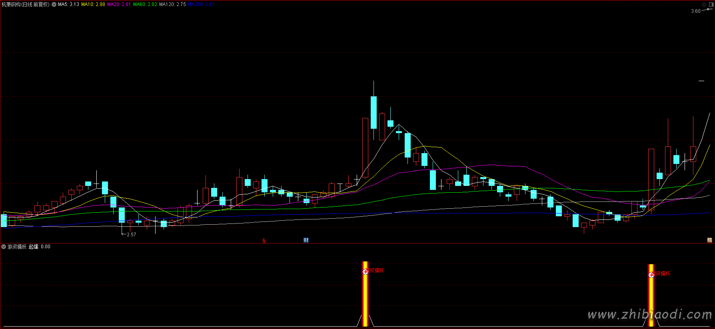Click the first 游资擒妖 signal circle icon
The height and width of the screenshot is (329, 715).
(x=365, y=271)
